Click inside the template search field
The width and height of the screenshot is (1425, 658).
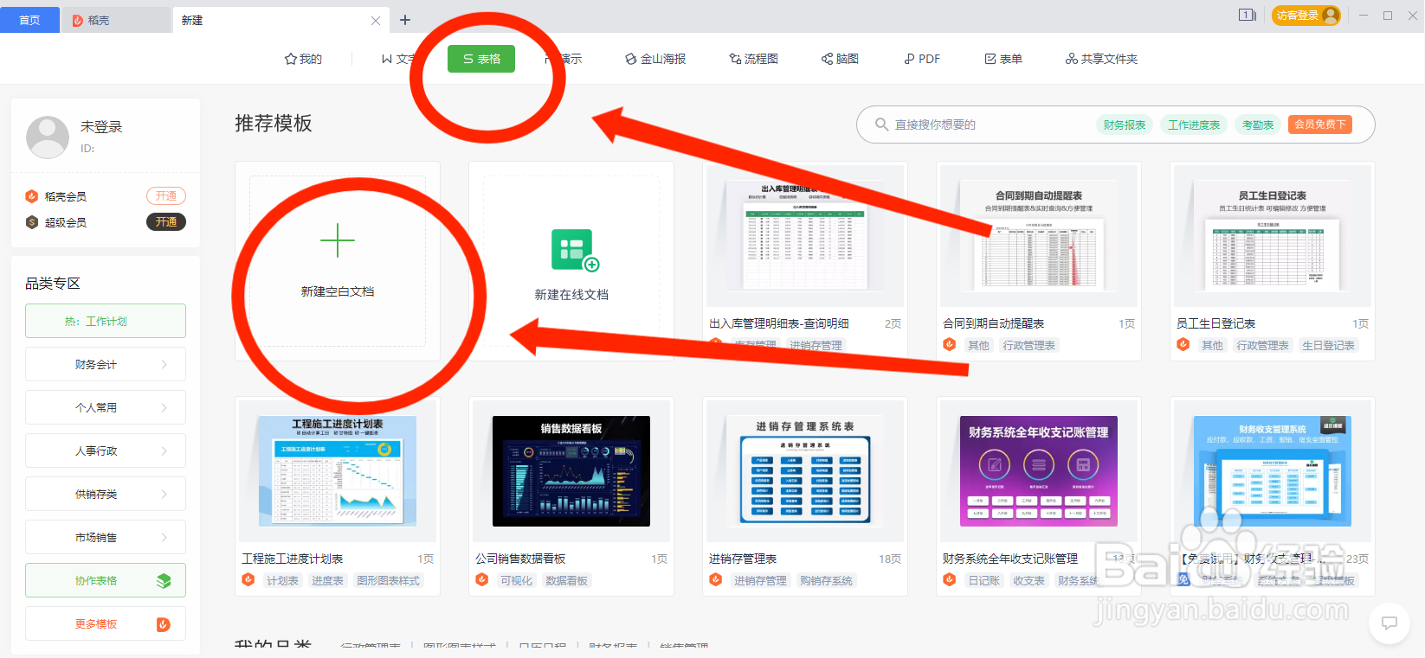coord(987,125)
